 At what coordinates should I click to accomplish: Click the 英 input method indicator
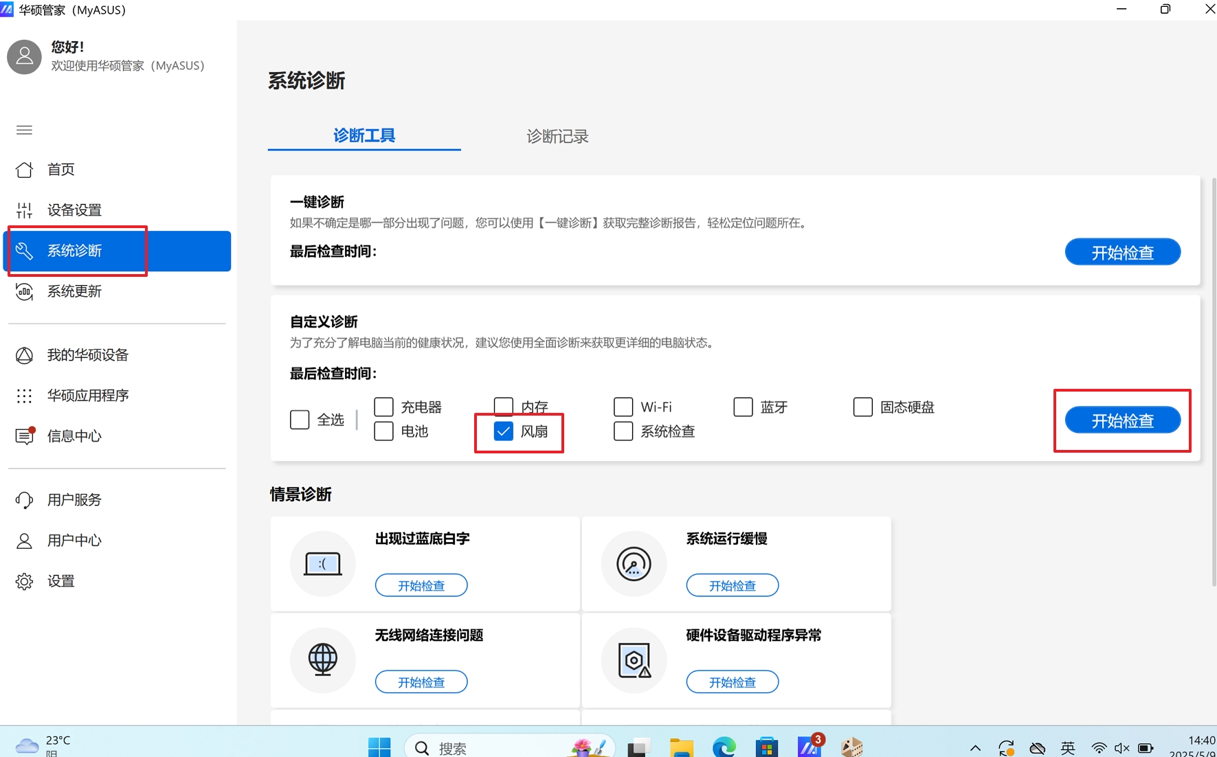(x=1068, y=747)
